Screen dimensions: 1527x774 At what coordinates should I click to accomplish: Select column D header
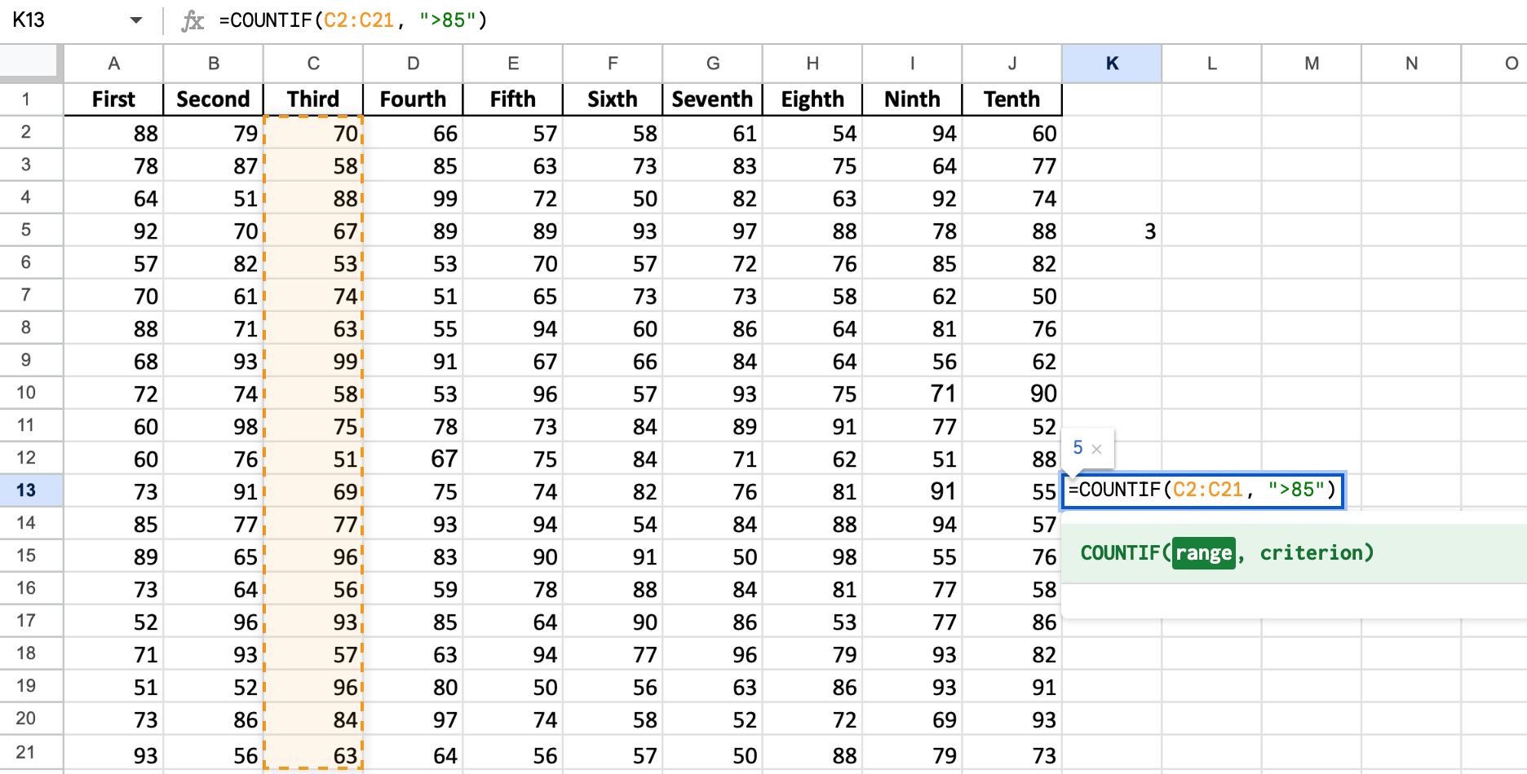point(414,64)
